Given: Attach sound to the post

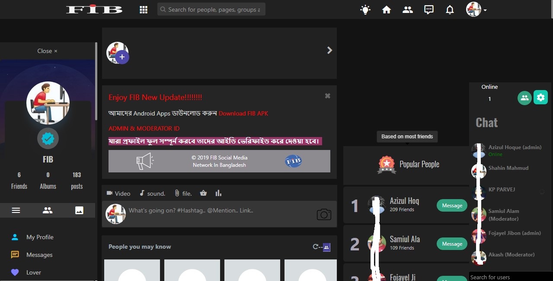Looking at the screenshot, I should 152,194.
